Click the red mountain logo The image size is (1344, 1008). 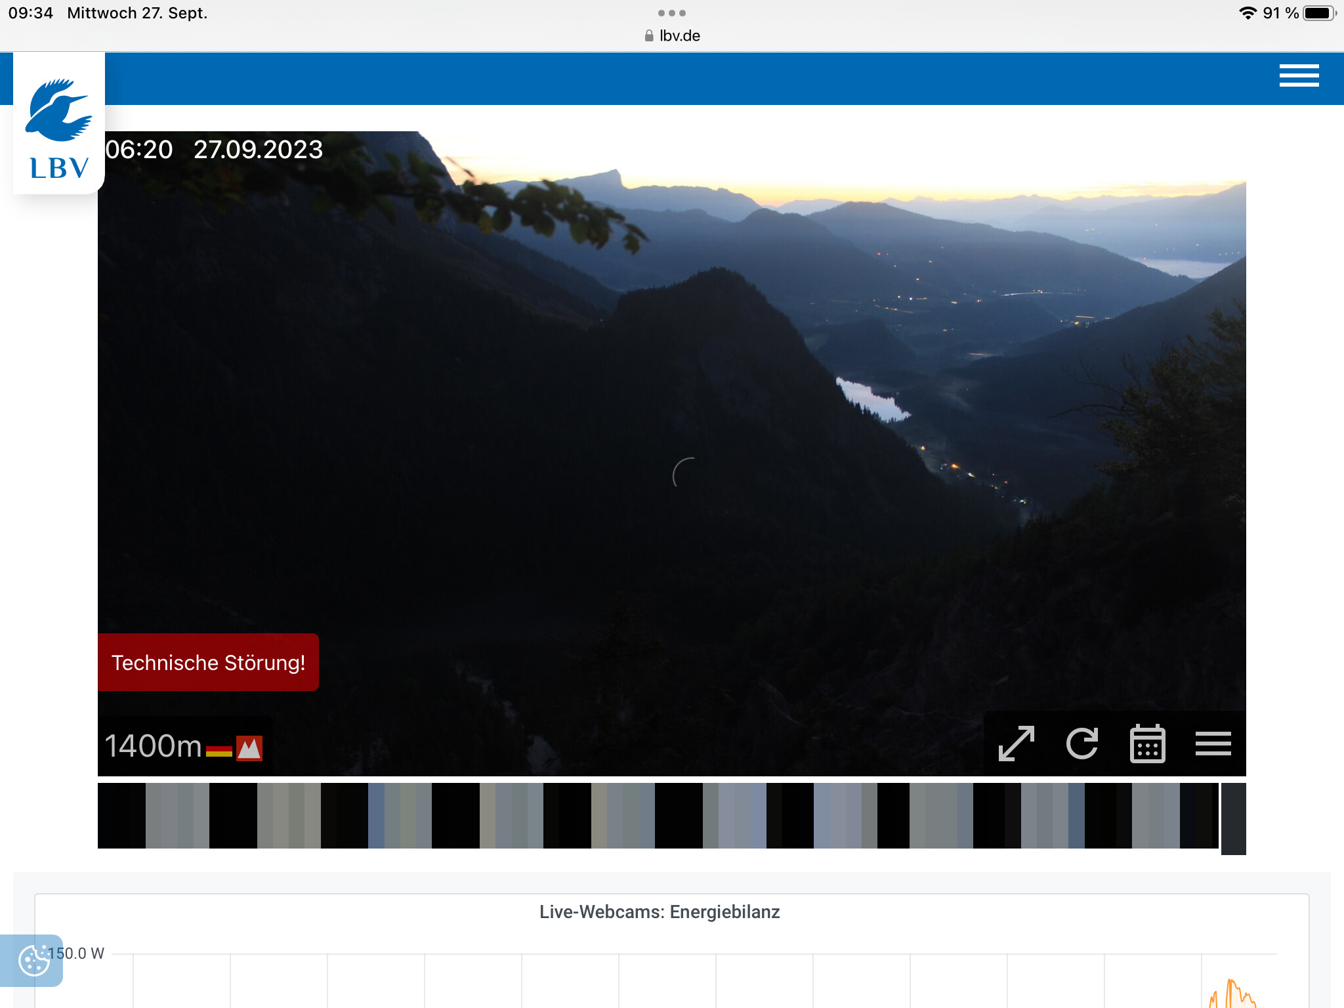coord(249,748)
